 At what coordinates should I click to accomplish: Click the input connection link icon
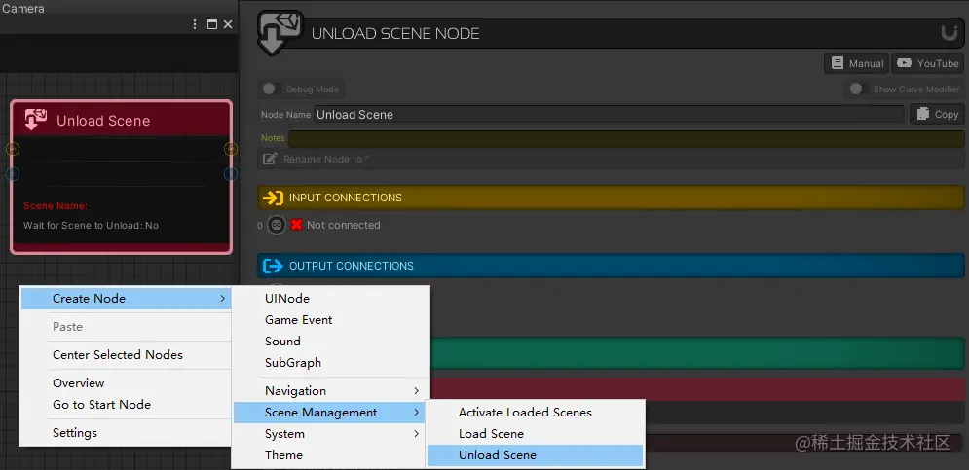pyautogui.click(x=277, y=226)
